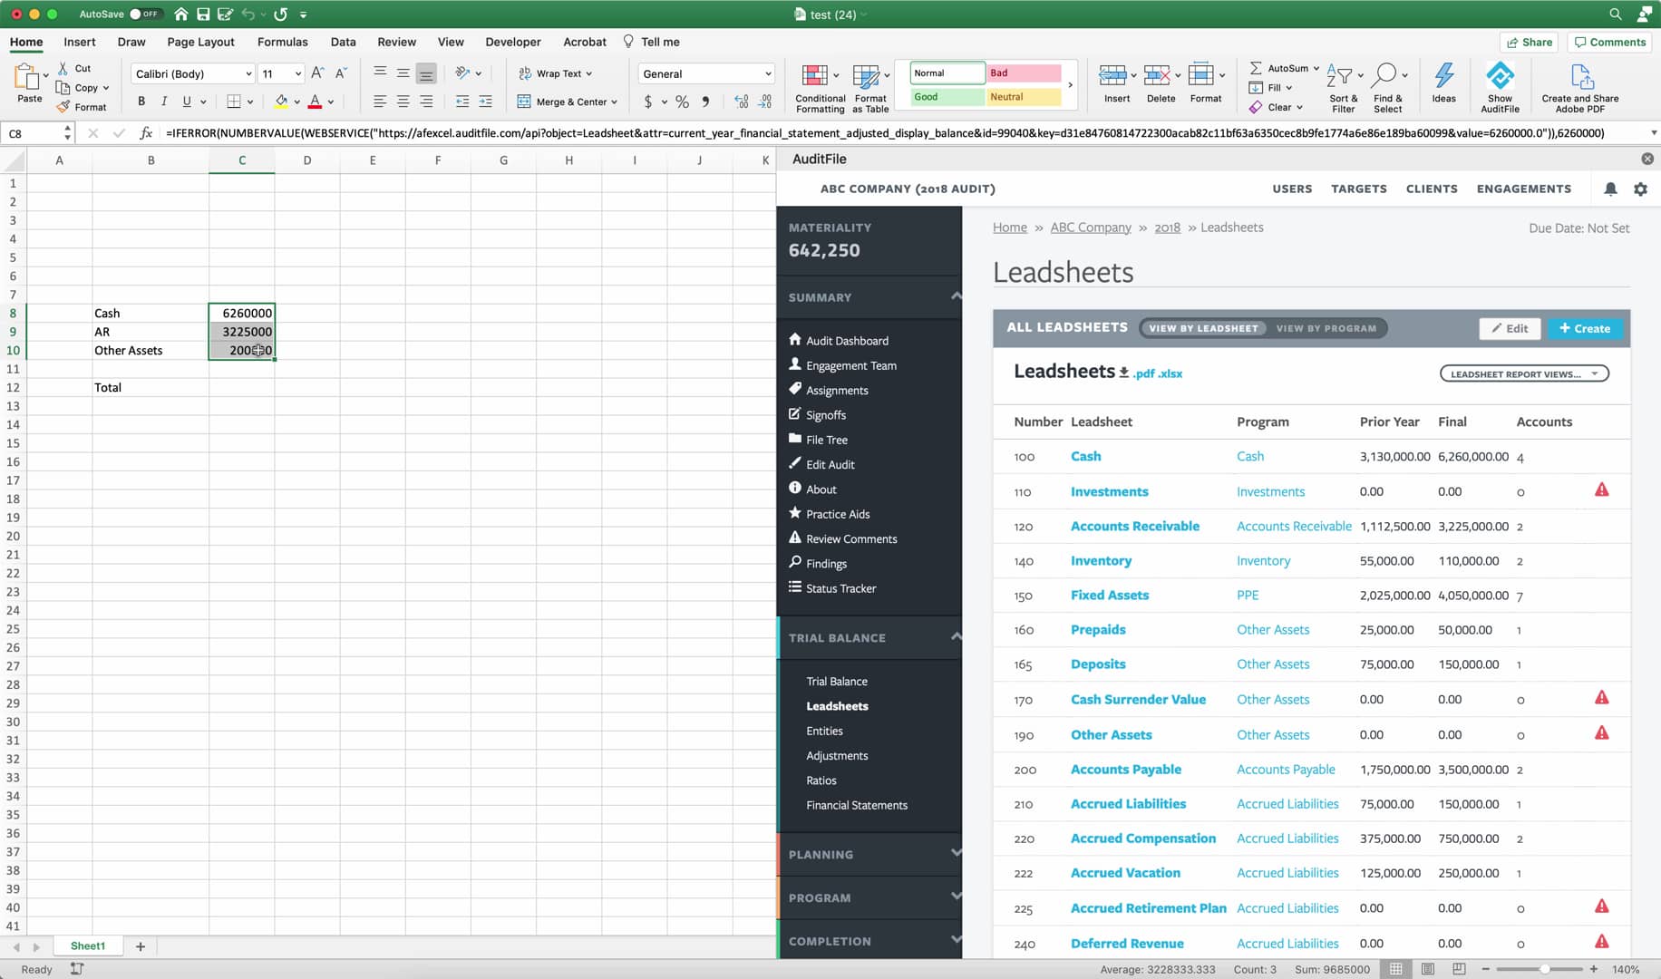Switch to View By Program
This screenshot has height=979, width=1661.
[1326, 328]
